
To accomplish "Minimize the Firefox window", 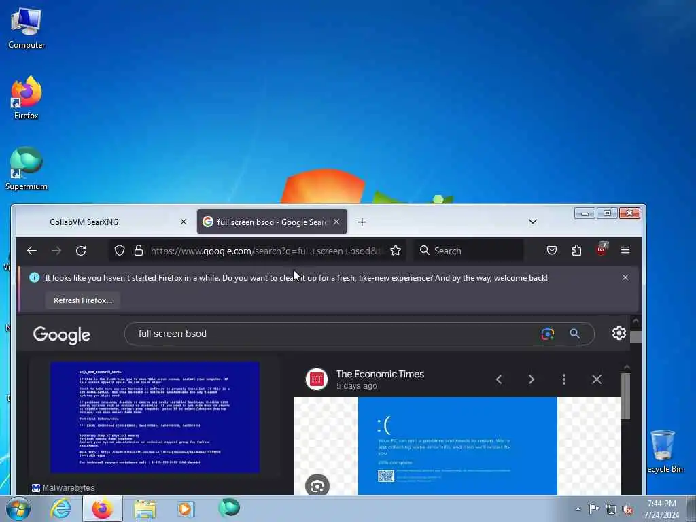I will [585, 213].
